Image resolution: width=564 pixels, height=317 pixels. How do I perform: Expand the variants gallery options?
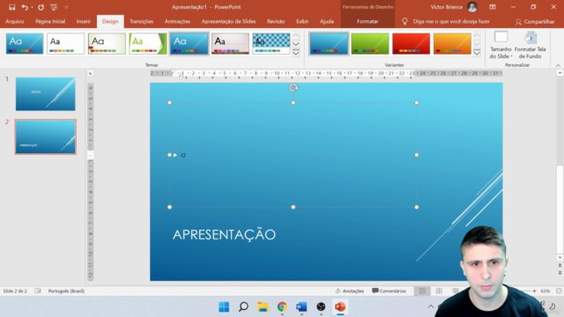tap(477, 53)
